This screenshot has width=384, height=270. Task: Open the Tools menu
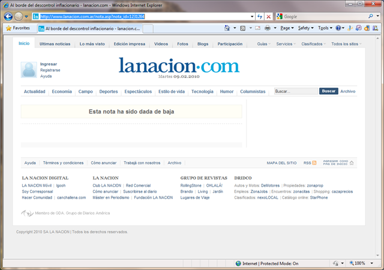[325, 28]
